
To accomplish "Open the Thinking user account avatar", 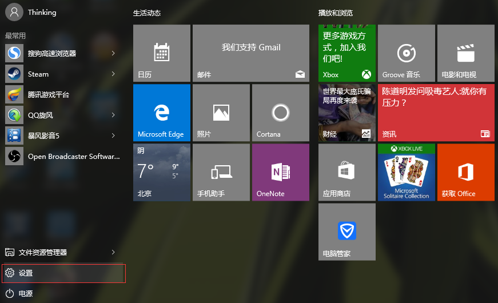I will (x=14, y=12).
